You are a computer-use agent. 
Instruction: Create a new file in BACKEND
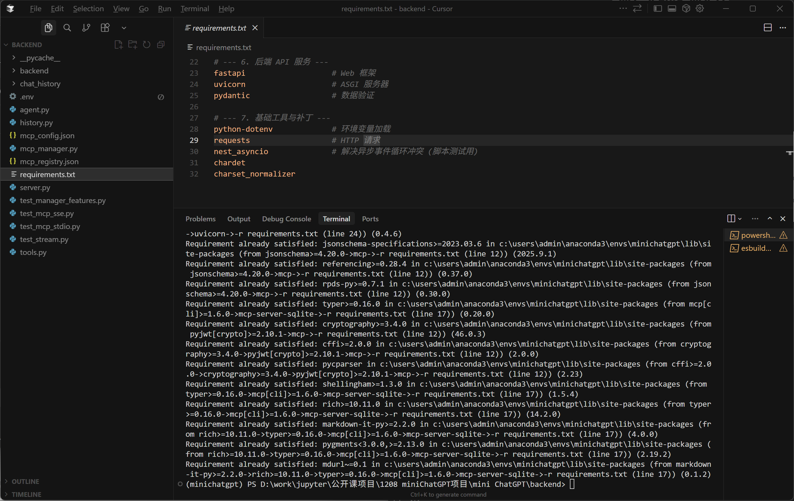coord(118,45)
